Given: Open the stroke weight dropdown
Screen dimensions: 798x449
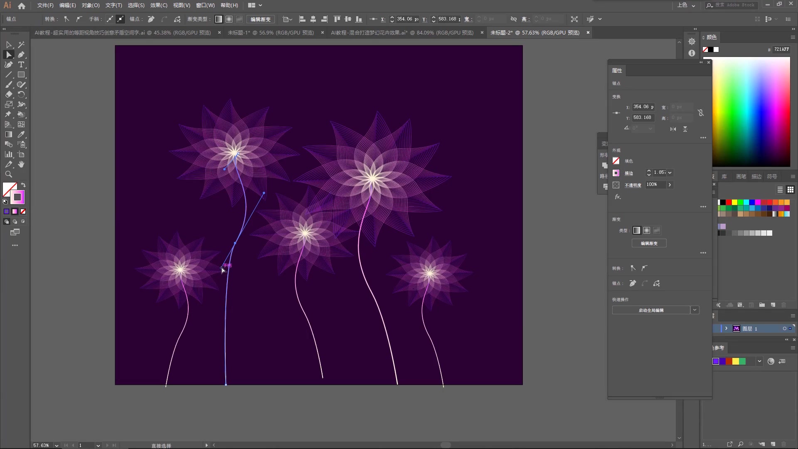Looking at the screenshot, I should click(670, 173).
